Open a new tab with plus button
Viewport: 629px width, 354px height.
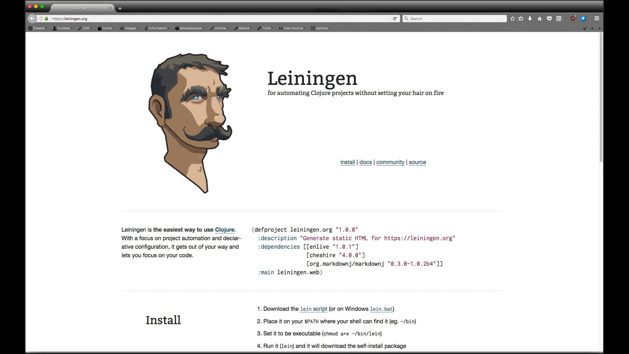120,8
